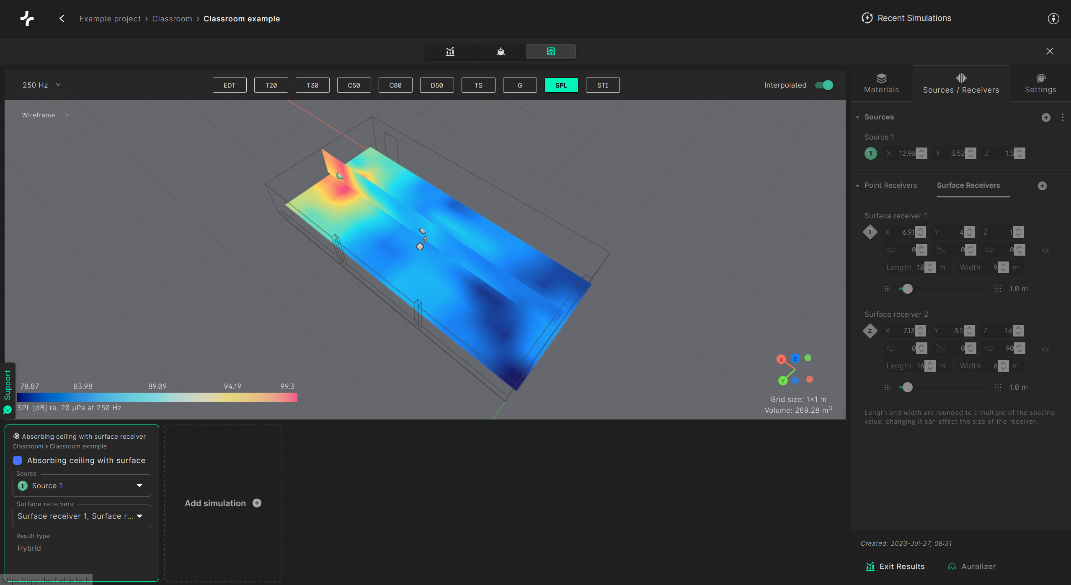The image size is (1071, 585).
Task: Click the Surface receiver 2 diamond marker
Action: point(870,331)
